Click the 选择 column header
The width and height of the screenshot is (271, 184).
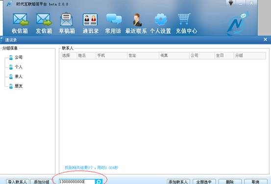point(69,55)
